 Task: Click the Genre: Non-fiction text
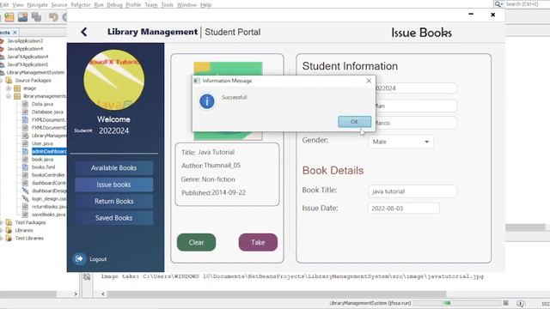coord(208,179)
